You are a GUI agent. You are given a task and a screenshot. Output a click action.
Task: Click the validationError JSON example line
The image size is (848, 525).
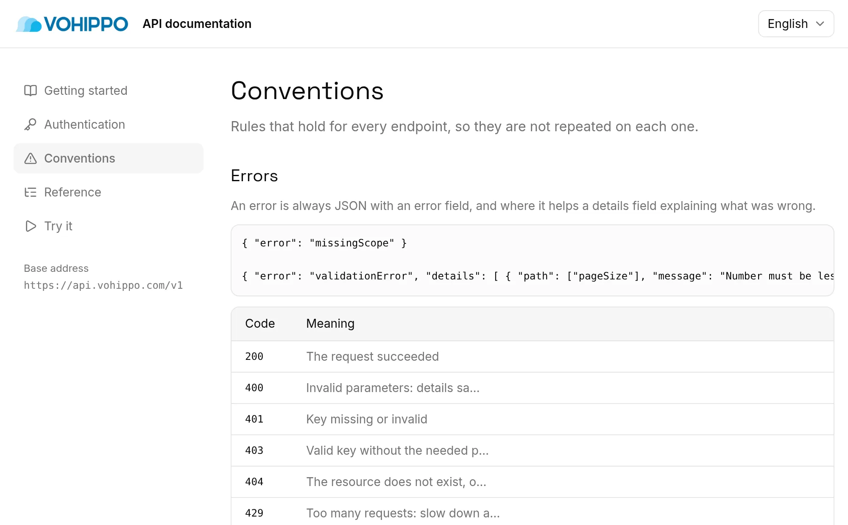coord(538,276)
